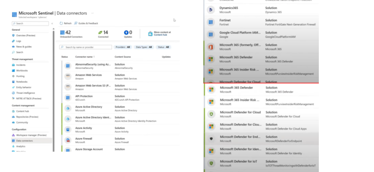This screenshot has width=374, height=172.
Task: Open the Community sidebar item
Action: point(22,123)
